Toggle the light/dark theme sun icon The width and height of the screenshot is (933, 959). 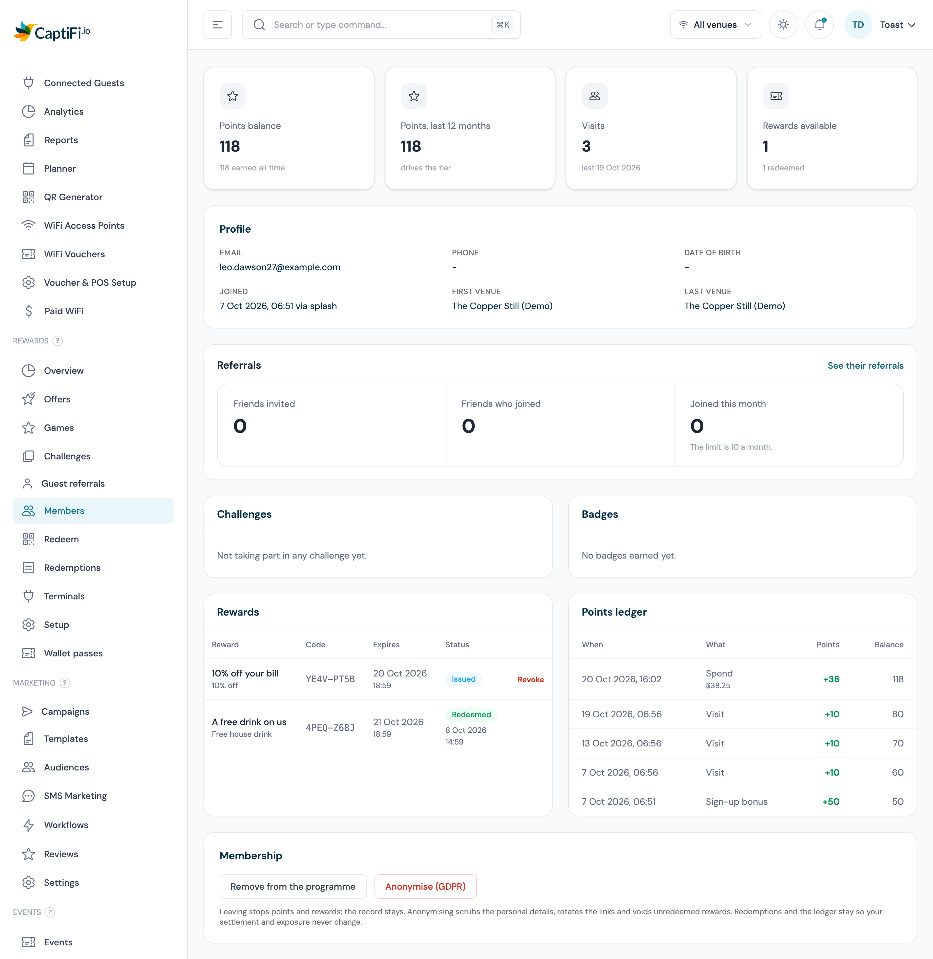783,25
